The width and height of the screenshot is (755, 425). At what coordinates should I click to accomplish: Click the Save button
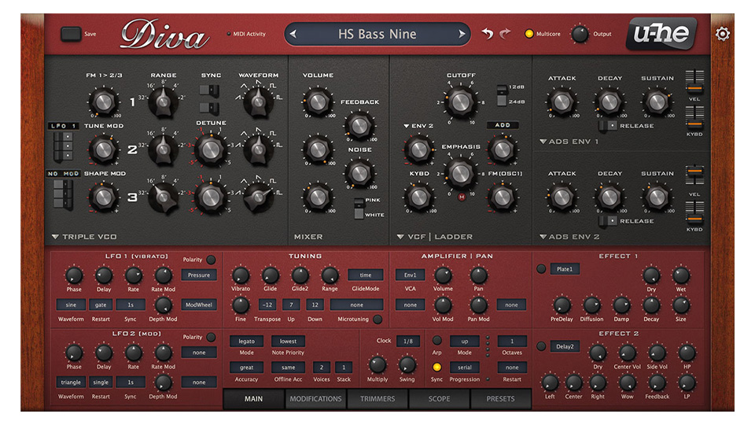coord(72,34)
